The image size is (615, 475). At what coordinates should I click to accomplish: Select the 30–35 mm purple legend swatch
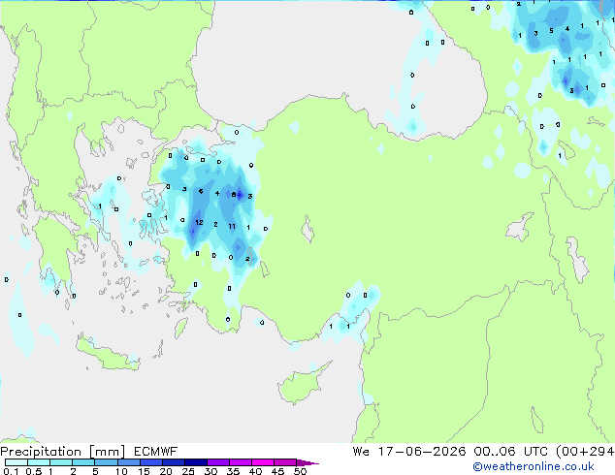pos(218,462)
